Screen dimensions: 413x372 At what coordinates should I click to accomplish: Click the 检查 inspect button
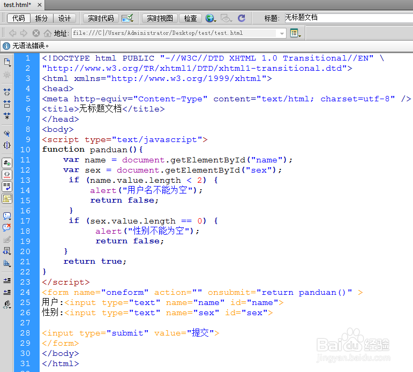click(x=190, y=18)
